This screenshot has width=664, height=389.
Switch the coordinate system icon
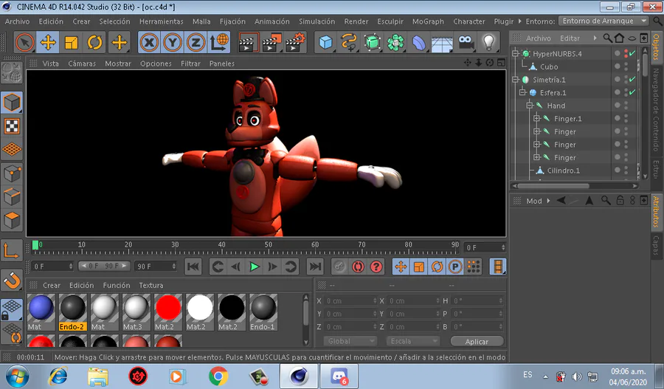click(x=219, y=42)
